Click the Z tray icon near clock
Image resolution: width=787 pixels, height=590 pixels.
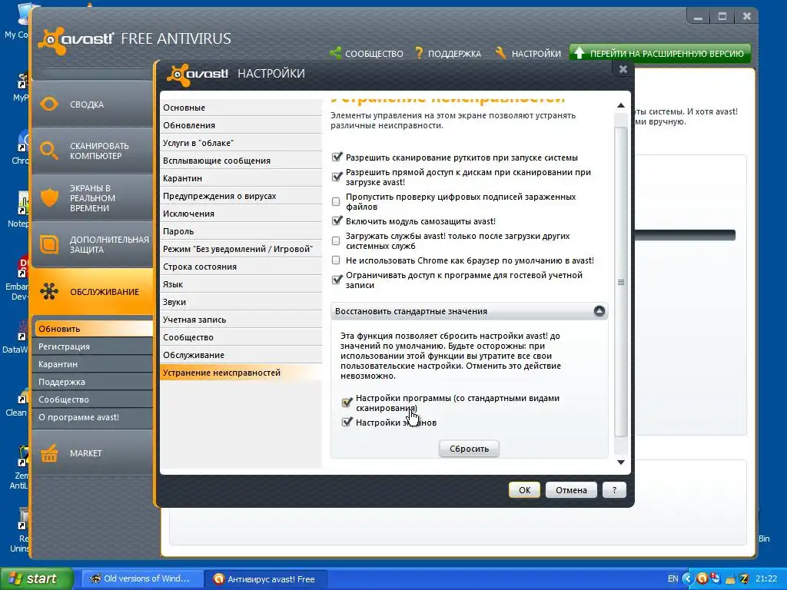point(743,578)
